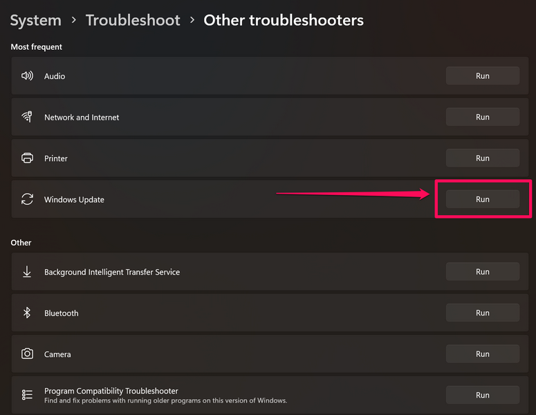Navigate to Troubleshoot breadcrumb link
Viewport: 536px width, 415px height.
pos(133,21)
